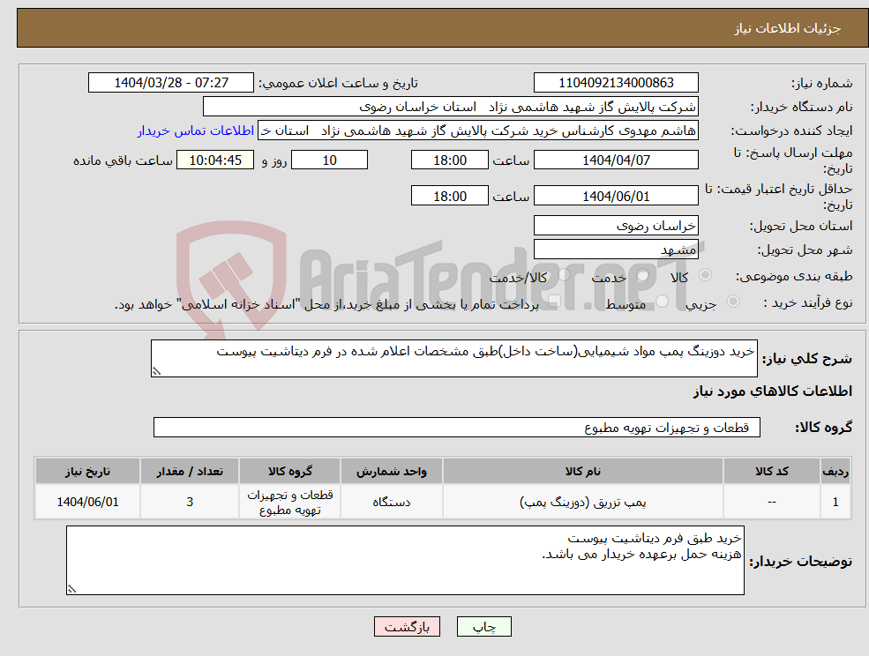Click the table need-date cell 1404/06/01
This screenshot has height=656, width=869.
point(87,502)
